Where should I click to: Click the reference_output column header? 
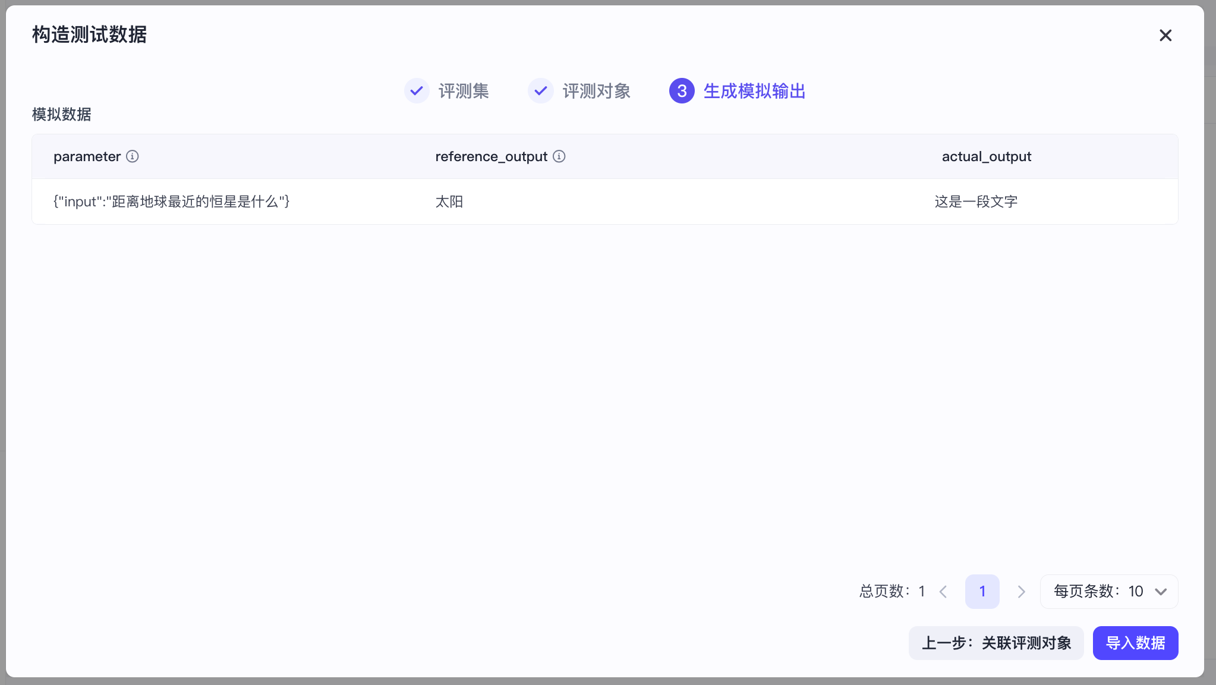[x=492, y=156]
